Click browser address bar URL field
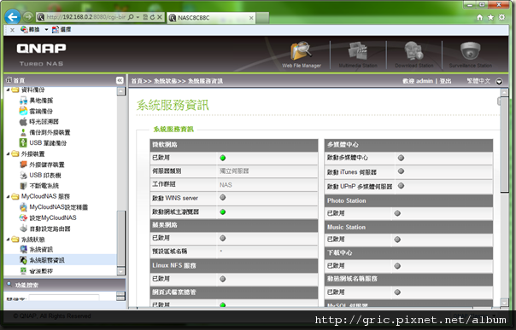The width and height of the screenshot is (516, 330). (85, 17)
